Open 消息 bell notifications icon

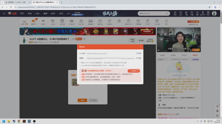point(197,13)
